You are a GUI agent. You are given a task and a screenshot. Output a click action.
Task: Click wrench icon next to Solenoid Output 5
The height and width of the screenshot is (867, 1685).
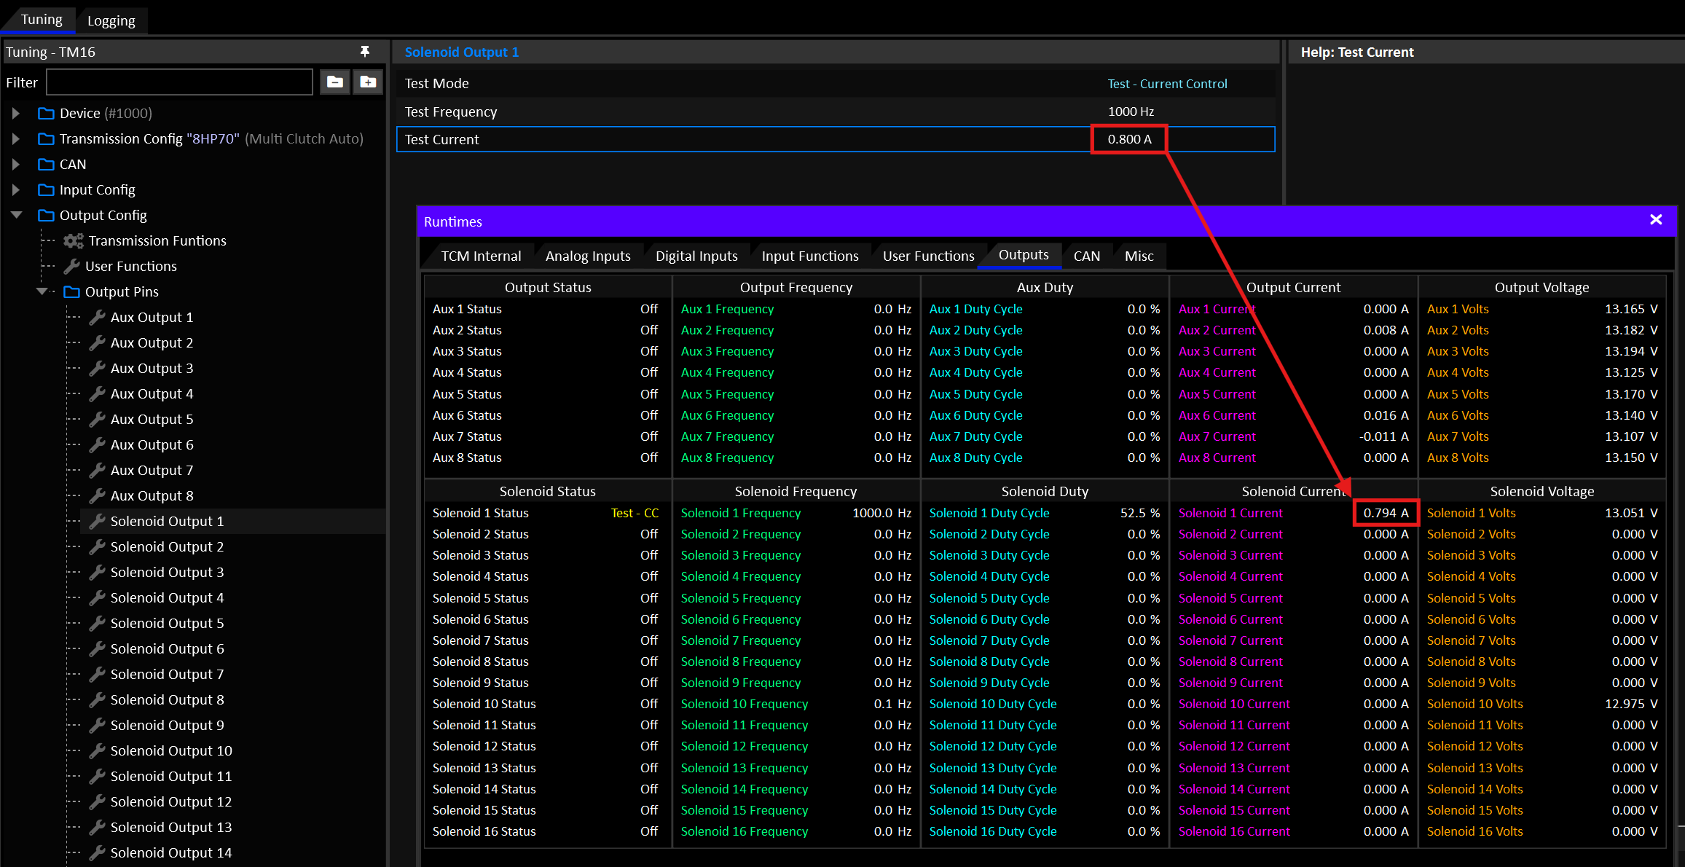point(97,623)
